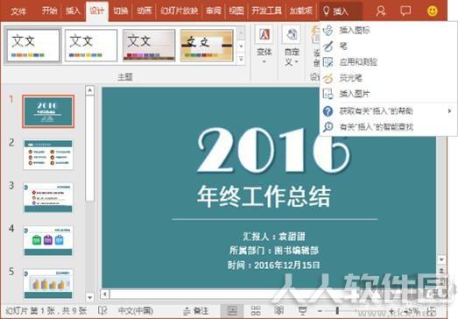Click the 自定义 customize icon
The height and width of the screenshot is (319, 458).
point(292,35)
